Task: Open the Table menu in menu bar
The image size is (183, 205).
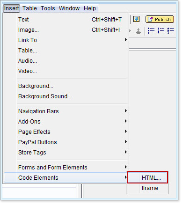Action: [30, 8]
